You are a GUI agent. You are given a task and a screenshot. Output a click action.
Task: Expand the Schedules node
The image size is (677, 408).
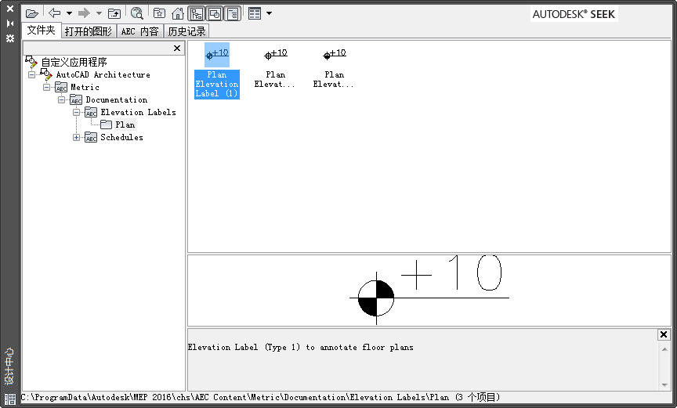pos(77,138)
